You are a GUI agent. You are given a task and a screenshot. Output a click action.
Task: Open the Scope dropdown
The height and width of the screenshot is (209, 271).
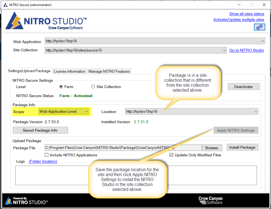pyautogui.click(x=64, y=112)
